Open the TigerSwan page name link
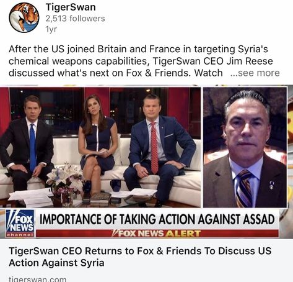 click(x=71, y=7)
